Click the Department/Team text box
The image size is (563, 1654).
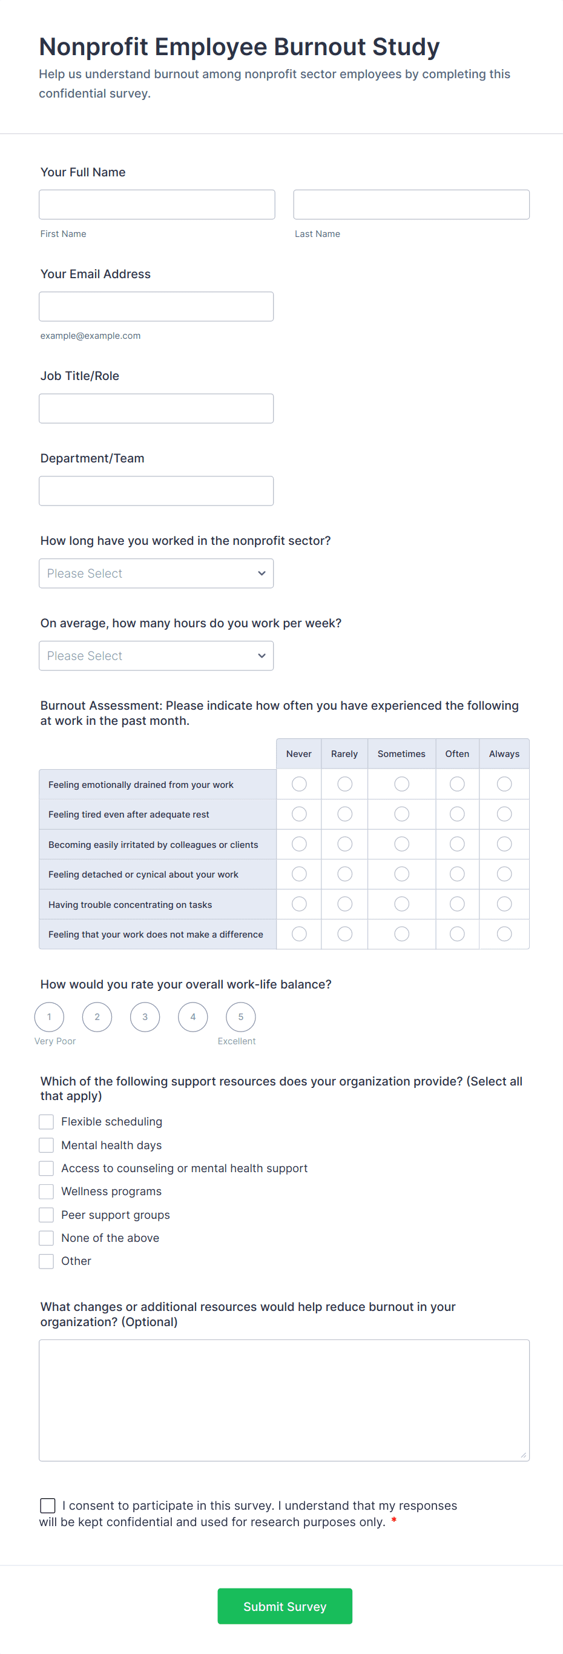pyautogui.click(x=156, y=490)
